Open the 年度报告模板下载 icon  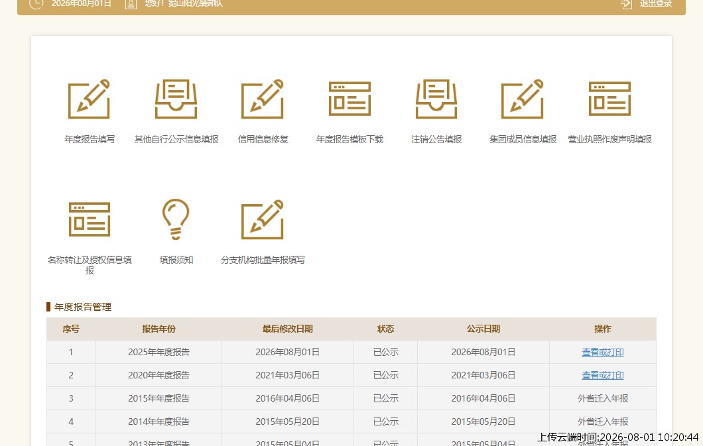click(350, 99)
